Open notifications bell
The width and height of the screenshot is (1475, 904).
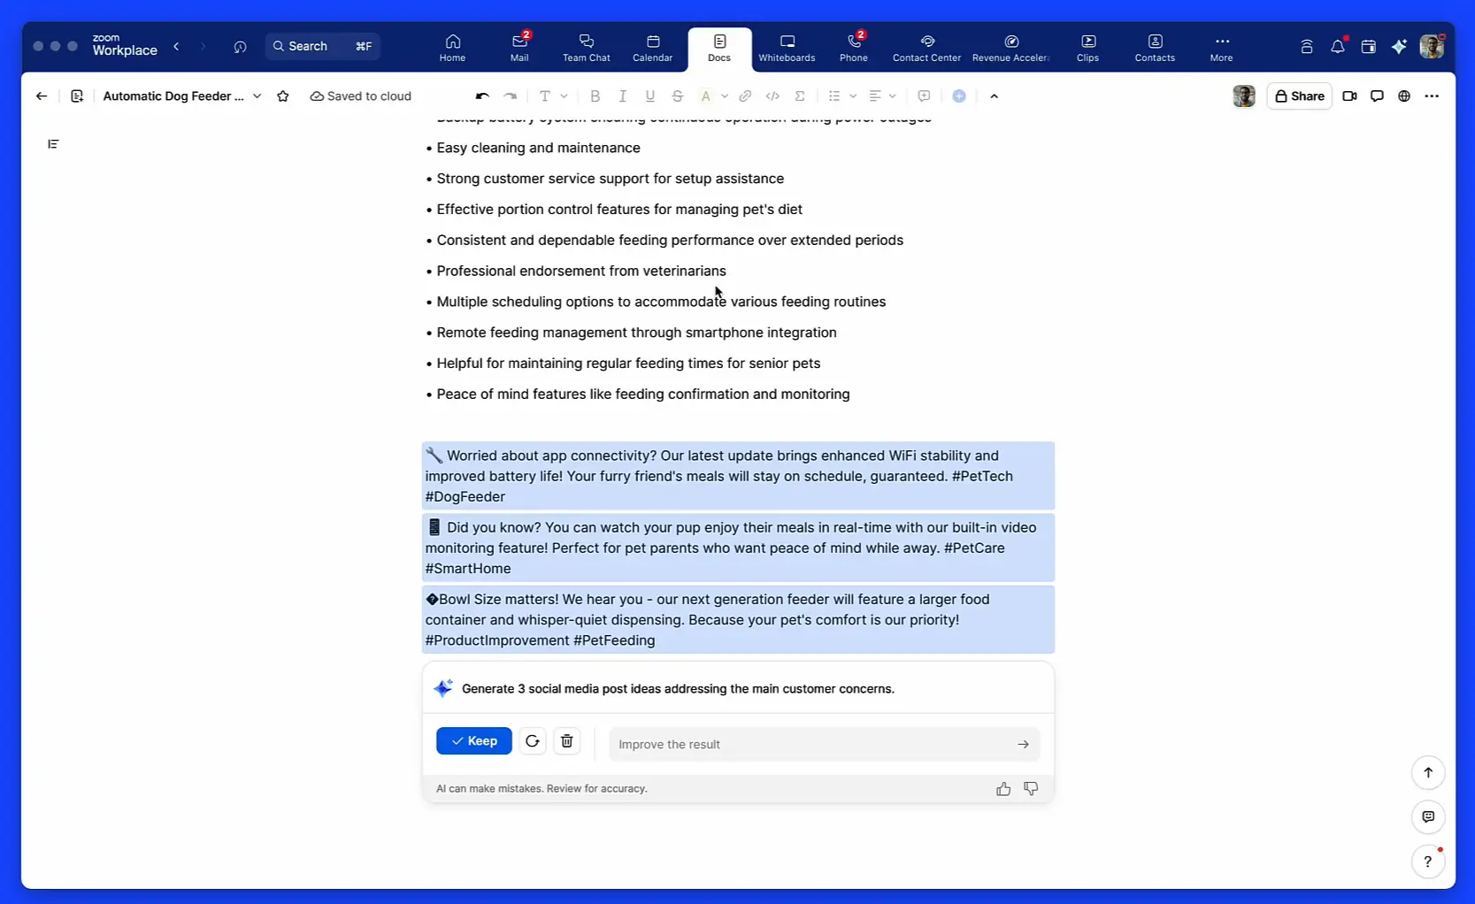coord(1338,47)
